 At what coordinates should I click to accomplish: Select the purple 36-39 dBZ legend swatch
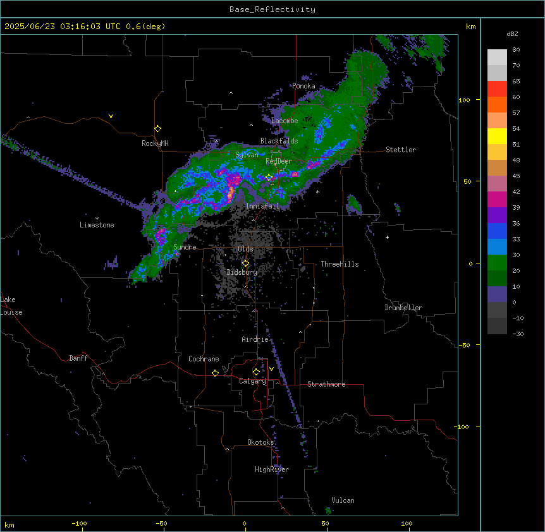point(497,215)
